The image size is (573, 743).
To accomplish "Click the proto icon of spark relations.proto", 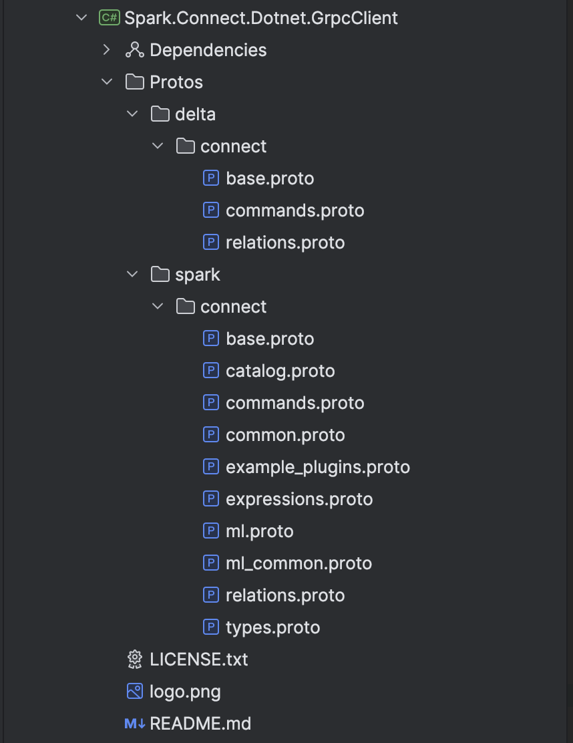I will (211, 595).
